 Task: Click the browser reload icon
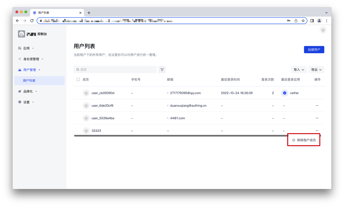click(x=32, y=21)
